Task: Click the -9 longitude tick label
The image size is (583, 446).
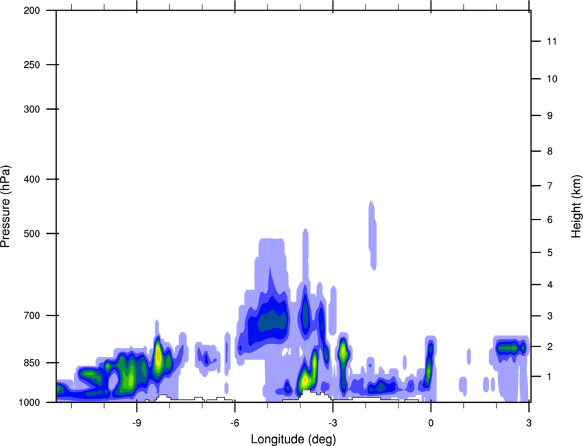Action: [x=136, y=423]
